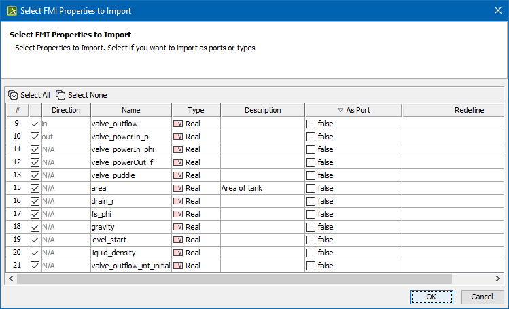Image resolution: width=509 pixels, height=309 pixels.
Task: Click the Real type icon for valve_outflow
Action: point(179,124)
